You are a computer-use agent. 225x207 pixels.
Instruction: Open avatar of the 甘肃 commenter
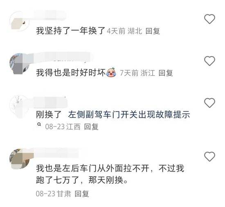coord(19,159)
